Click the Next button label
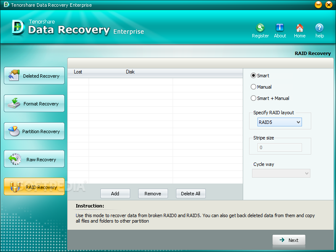Screen dimensions: 336x252 (293, 240)
